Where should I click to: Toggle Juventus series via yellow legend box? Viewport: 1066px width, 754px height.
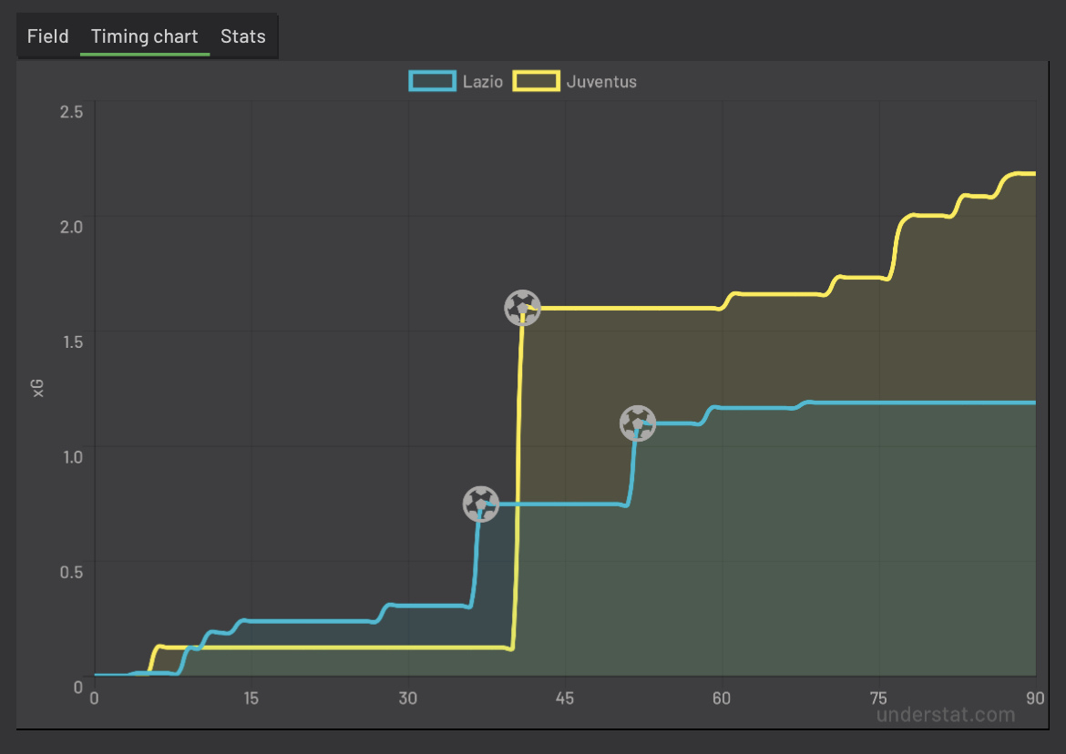[537, 81]
